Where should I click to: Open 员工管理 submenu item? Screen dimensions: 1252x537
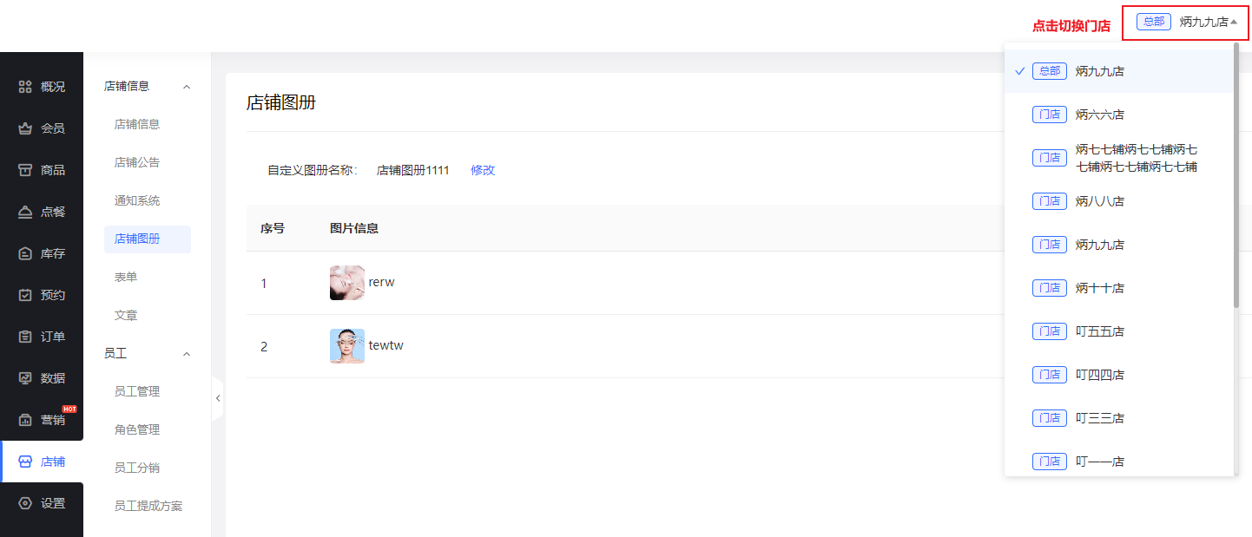(x=137, y=391)
